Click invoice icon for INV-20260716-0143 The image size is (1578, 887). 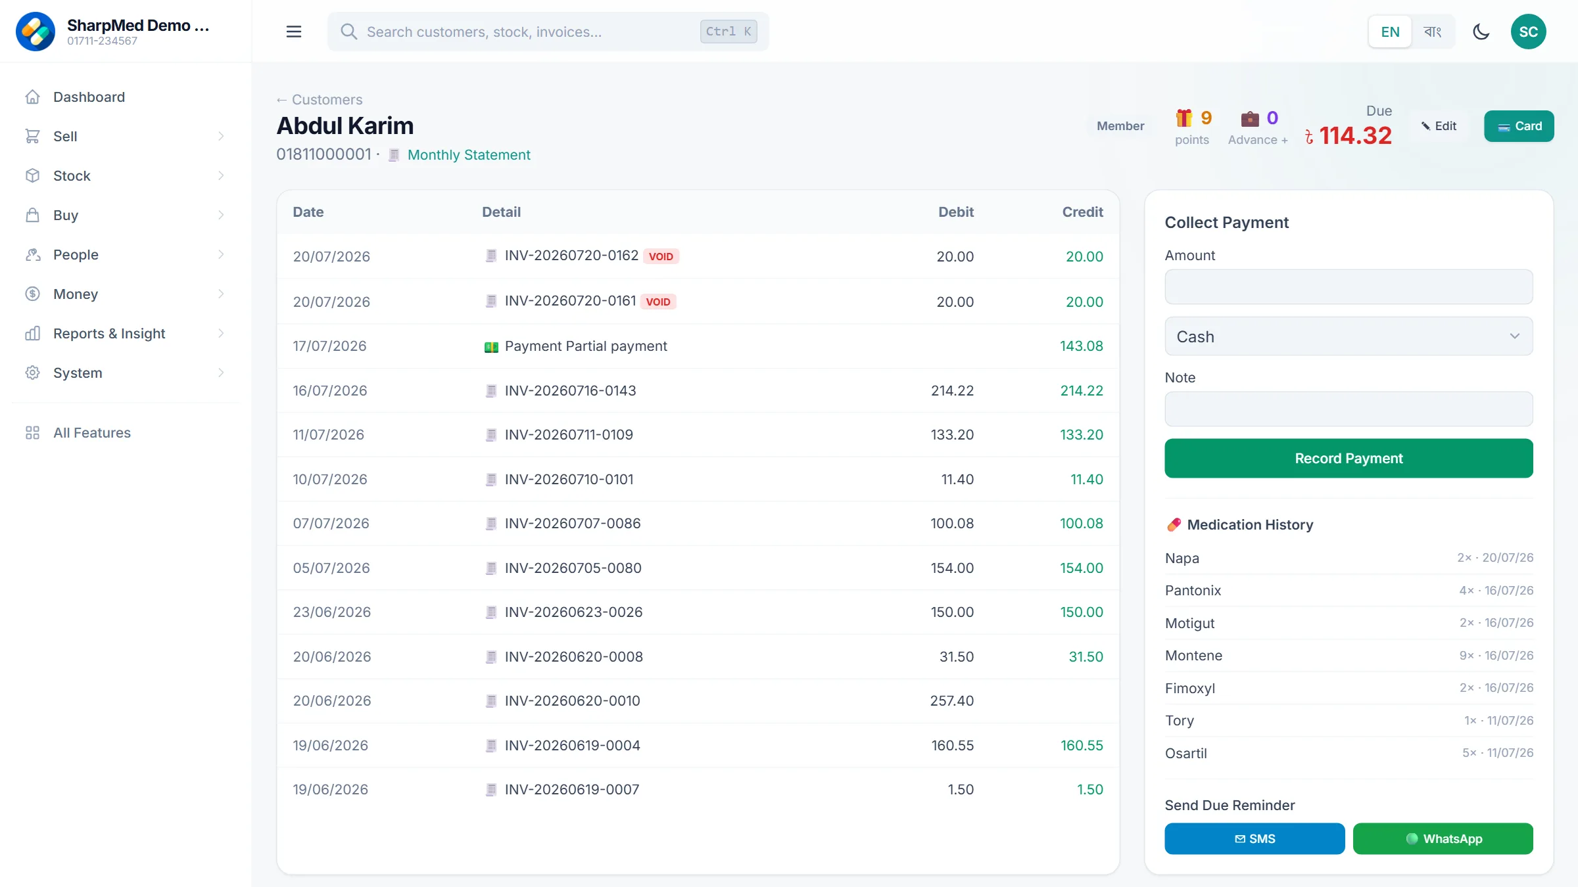coord(491,391)
